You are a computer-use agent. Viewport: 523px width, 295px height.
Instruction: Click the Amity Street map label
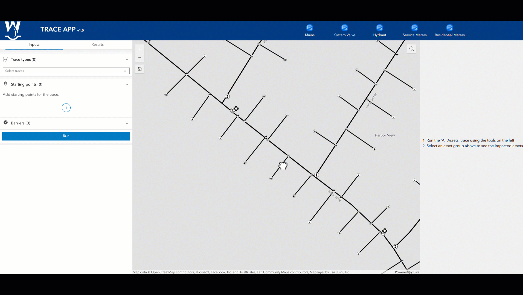371,101
